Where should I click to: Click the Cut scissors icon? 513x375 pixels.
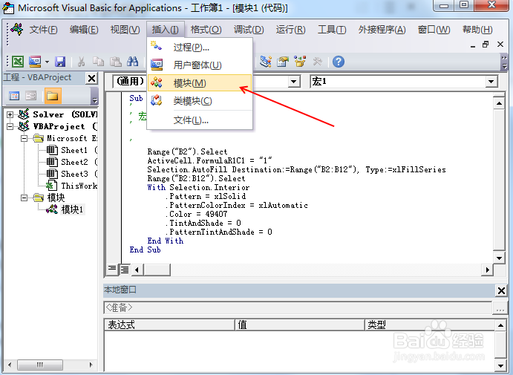81,62
